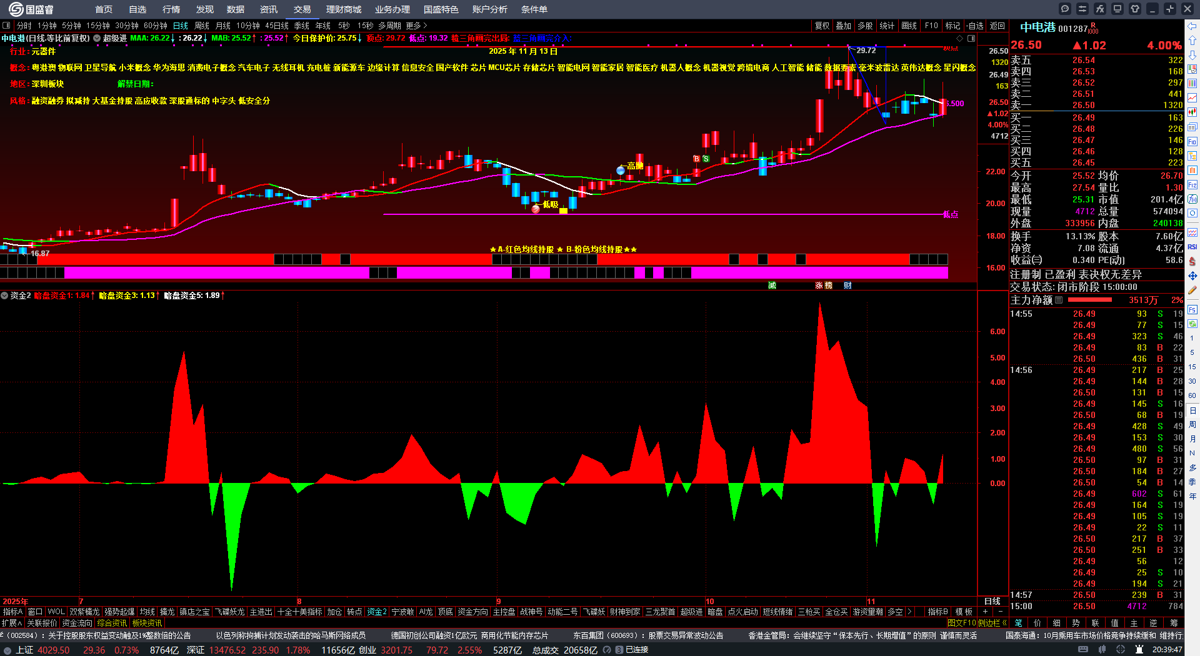Screen dimensions: 1200x656
Task: Click the left arrow back icon in right sidebar
Action: 1192,26
